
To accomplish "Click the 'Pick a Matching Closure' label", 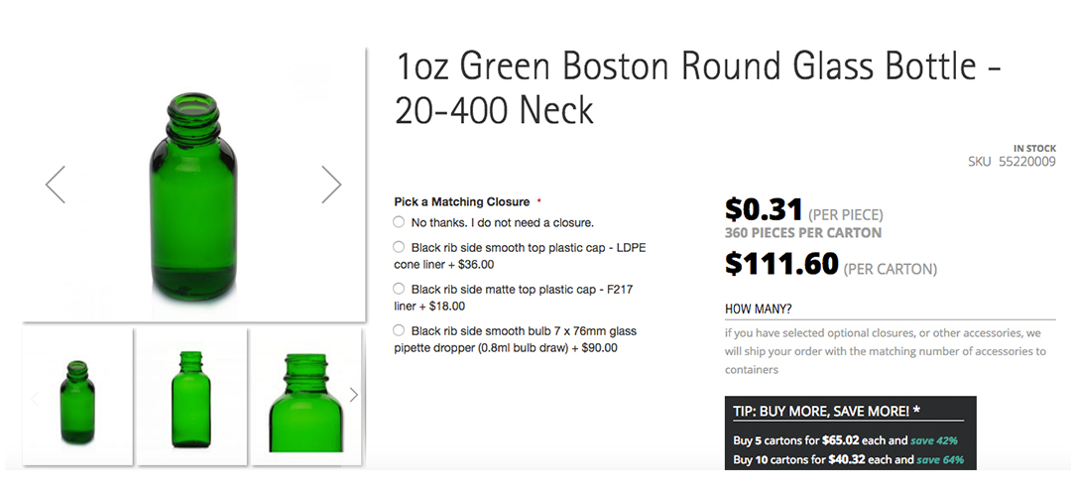I will pyautogui.click(x=461, y=201).
